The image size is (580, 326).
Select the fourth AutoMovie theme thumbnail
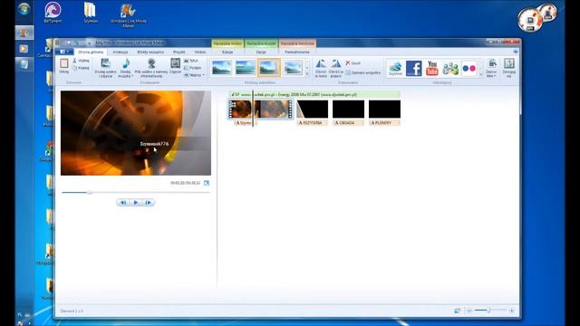[x=293, y=68]
